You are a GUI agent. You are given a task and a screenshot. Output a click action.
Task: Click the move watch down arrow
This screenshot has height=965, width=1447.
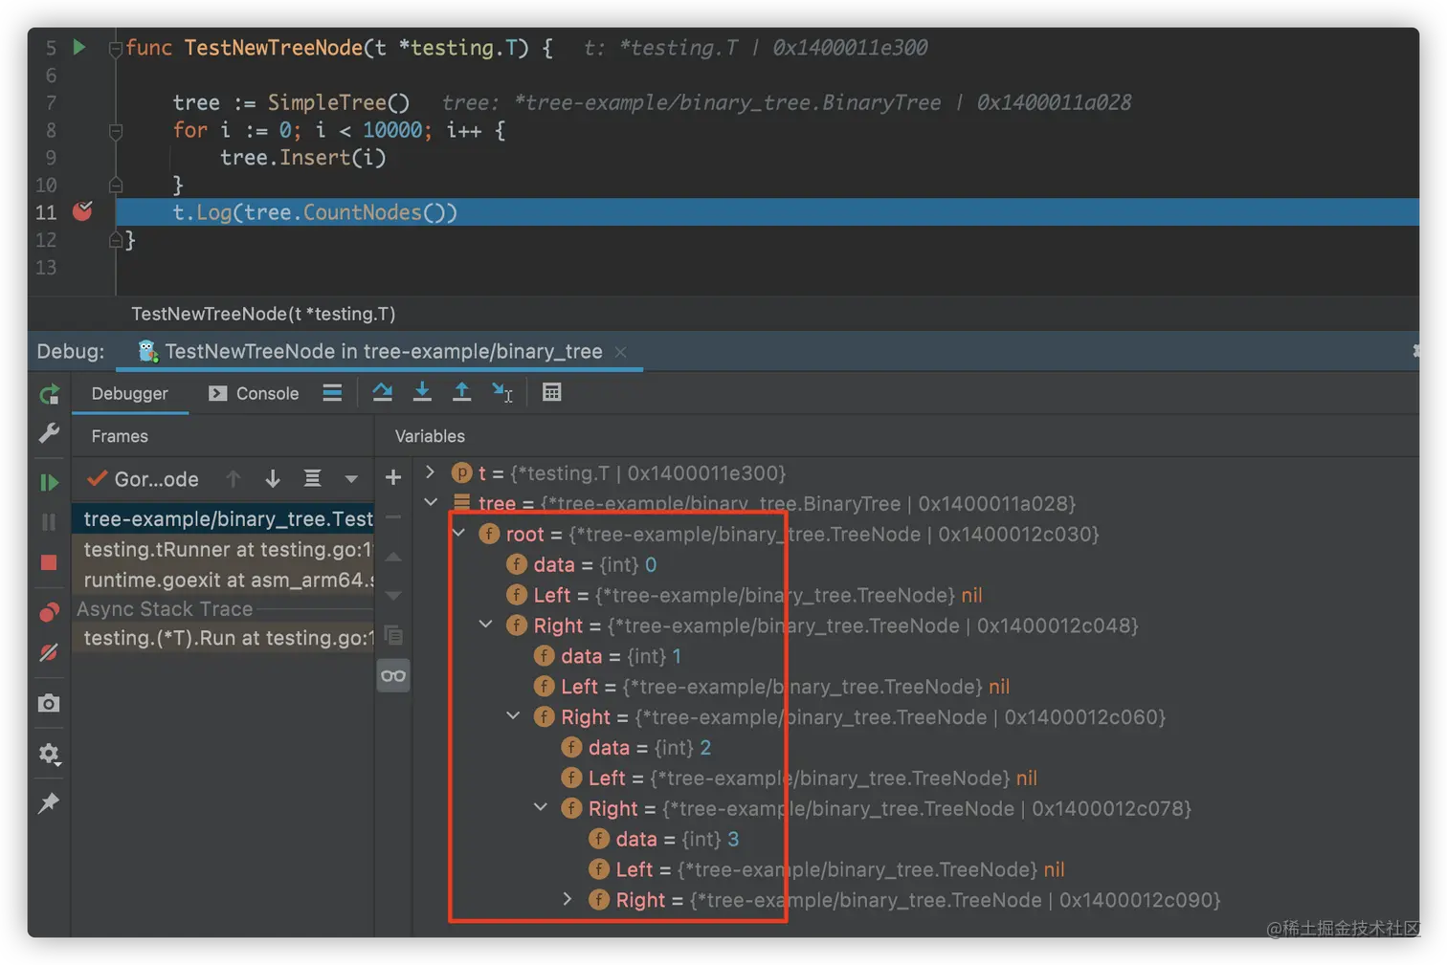pos(393,596)
